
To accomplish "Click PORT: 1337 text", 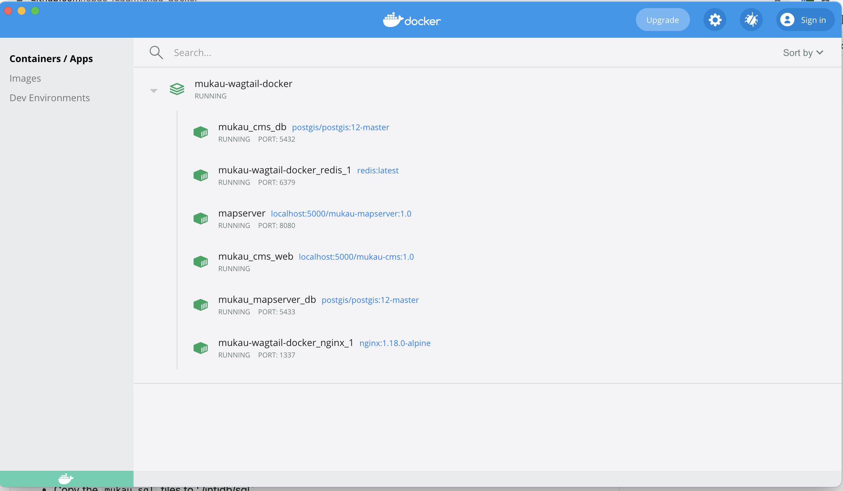I will tap(277, 355).
